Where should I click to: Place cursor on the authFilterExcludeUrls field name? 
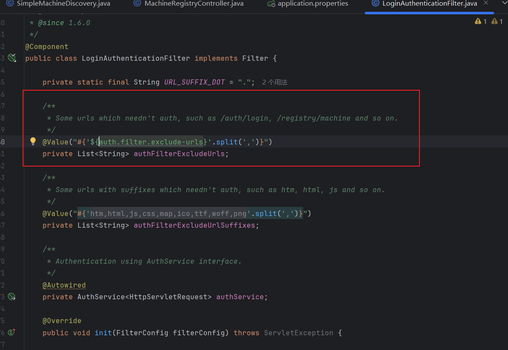click(x=179, y=154)
